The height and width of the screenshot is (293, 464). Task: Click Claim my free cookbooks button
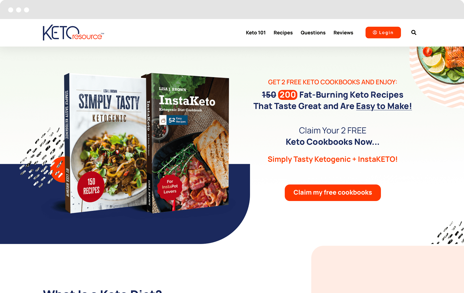(x=333, y=193)
